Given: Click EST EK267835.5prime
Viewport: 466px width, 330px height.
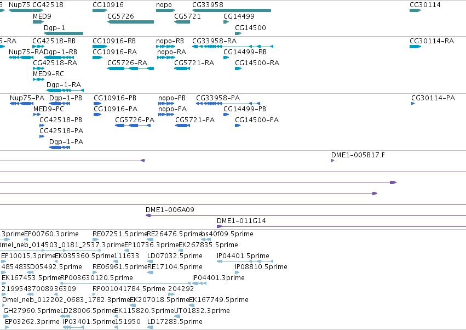Looking at the screenshot, I should (208, 245).
